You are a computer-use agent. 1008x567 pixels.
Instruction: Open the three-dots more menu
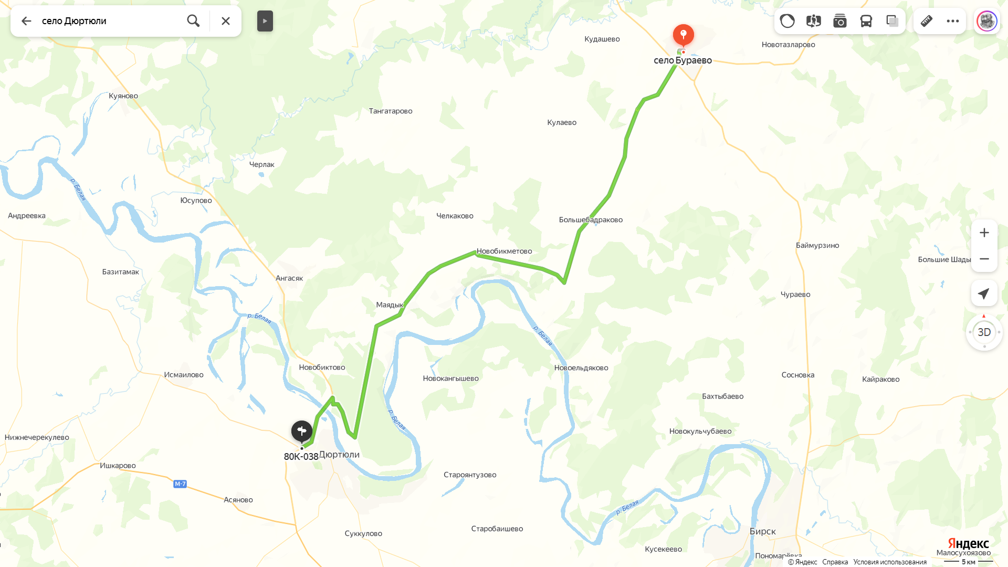coord(953,21)
